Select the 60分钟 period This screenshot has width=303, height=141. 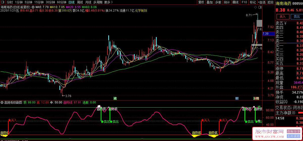pyautogui.click(x=62, y=2)
